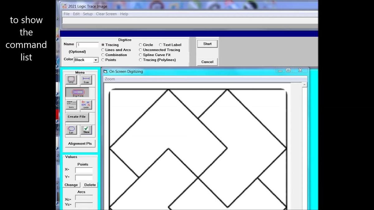The height and width of the screenshot is (210, 374).
Task: Select the Scale tool icon
Action: point(86,80)
